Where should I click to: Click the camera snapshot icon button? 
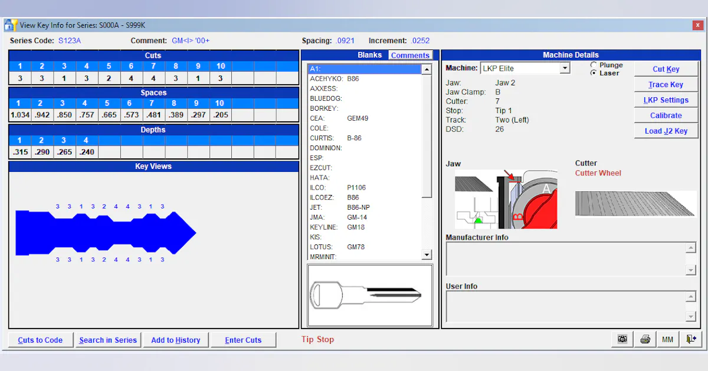click(622, 339)
